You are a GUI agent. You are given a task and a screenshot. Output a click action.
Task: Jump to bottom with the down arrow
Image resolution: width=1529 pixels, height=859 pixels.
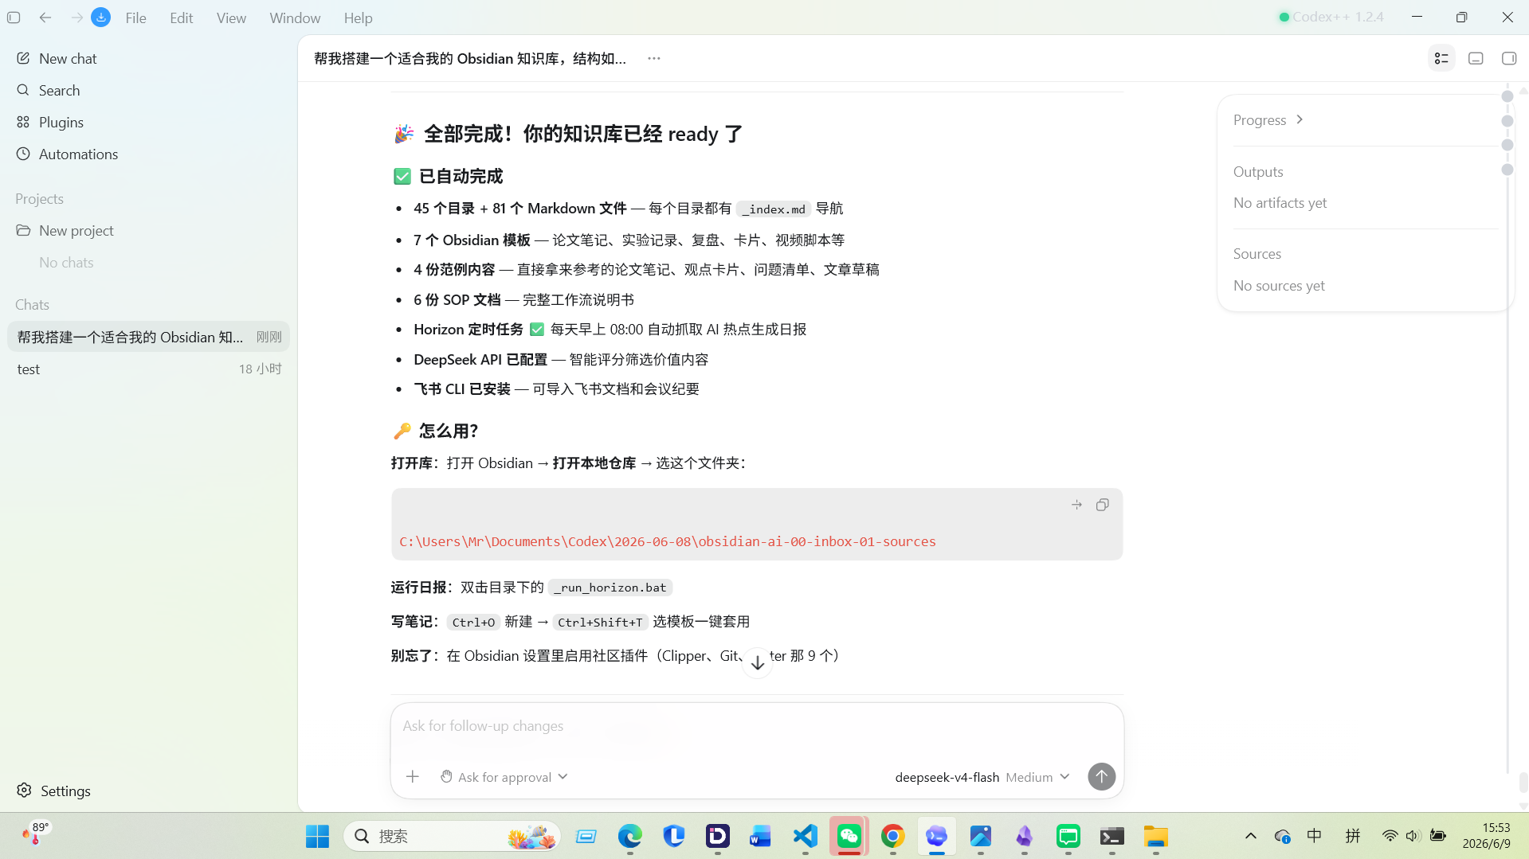pos(758,662)
